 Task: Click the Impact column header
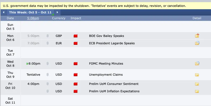click(x=76, y=18)
